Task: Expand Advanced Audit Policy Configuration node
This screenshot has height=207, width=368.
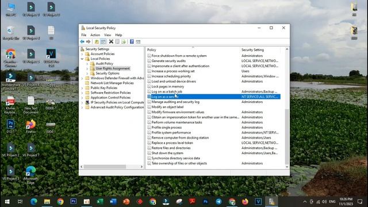Action: [x=82, y=108]
